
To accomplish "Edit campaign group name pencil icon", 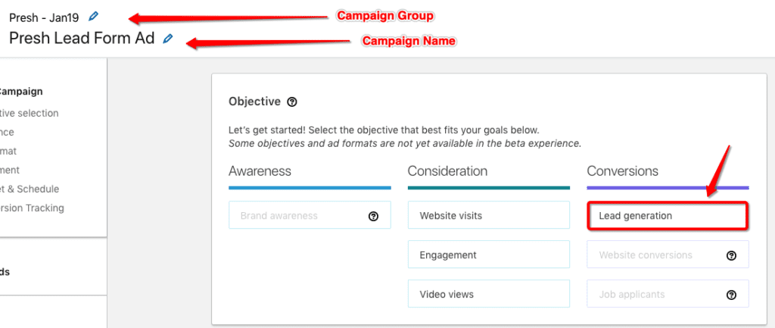I will [93, 17].
